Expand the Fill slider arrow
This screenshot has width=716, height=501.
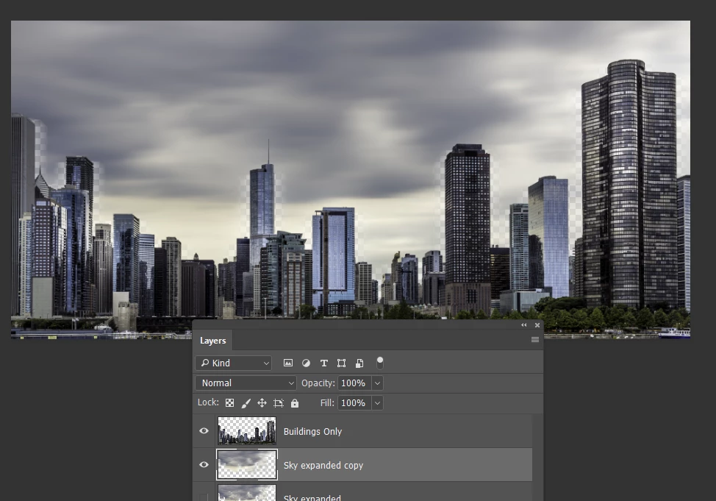377,402
